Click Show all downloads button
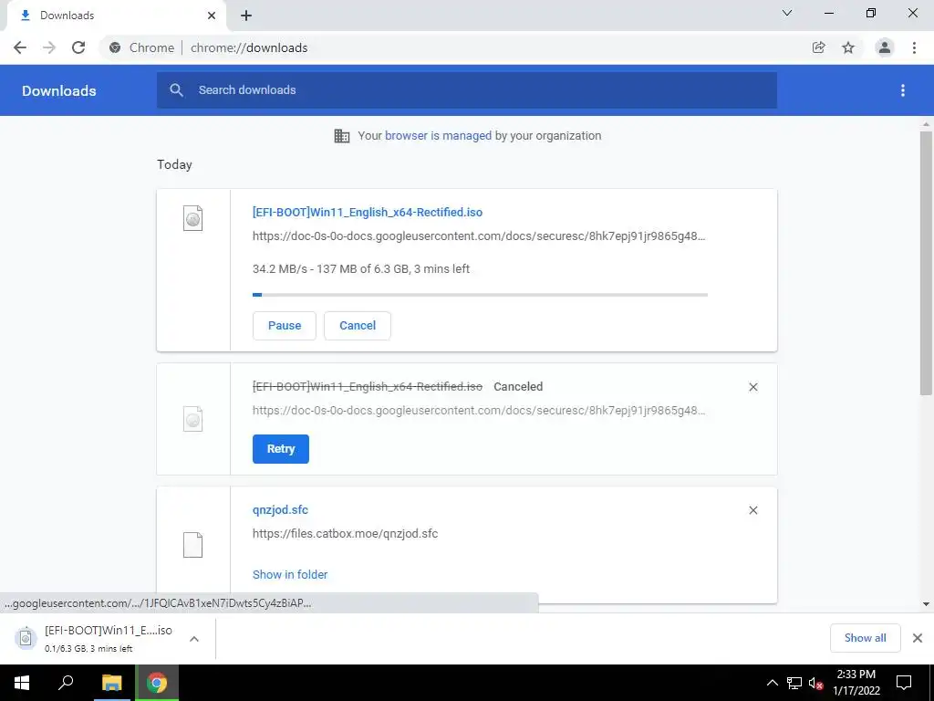The height and width of the screenshot is (701, 934). click(x=865, y=638)
